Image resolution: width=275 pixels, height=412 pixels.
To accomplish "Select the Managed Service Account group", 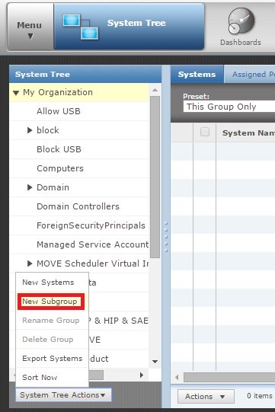I will [x=92, y=244].
